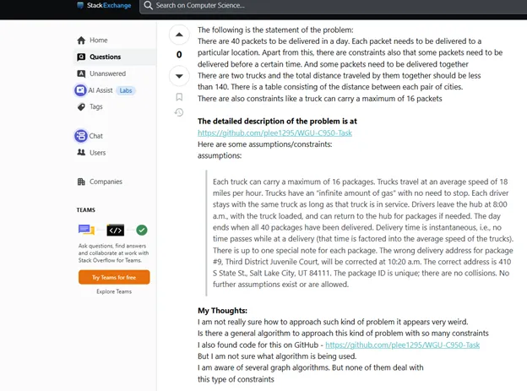Open Chat from sidebar
The image size is (527, 391).
pyautogui.click(x=95, y=136)
